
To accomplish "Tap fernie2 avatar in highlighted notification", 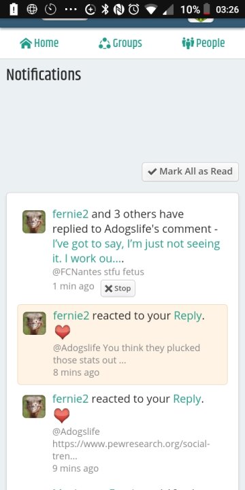I will 35,323.
